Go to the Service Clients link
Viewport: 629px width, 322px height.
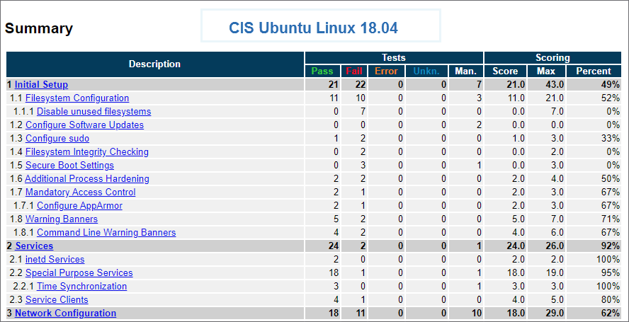click(x=57, y=300)
